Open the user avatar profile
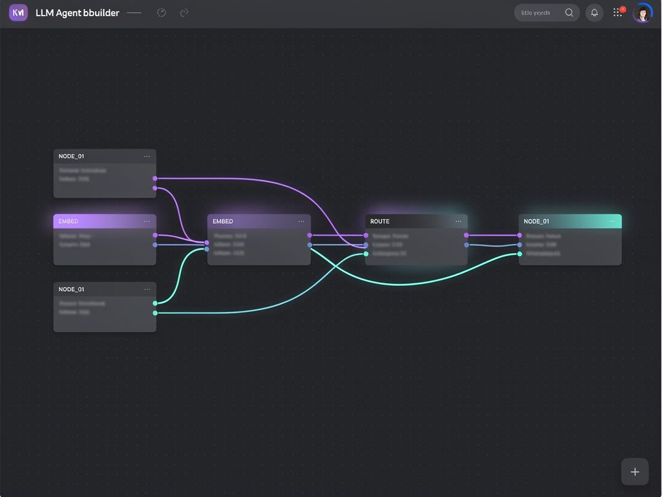 [x=643, y=13]
